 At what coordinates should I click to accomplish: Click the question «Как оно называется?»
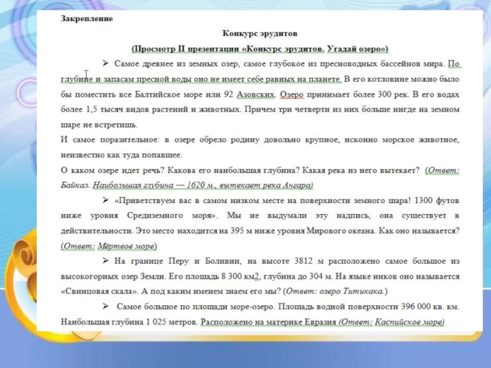tap(419, 231)
